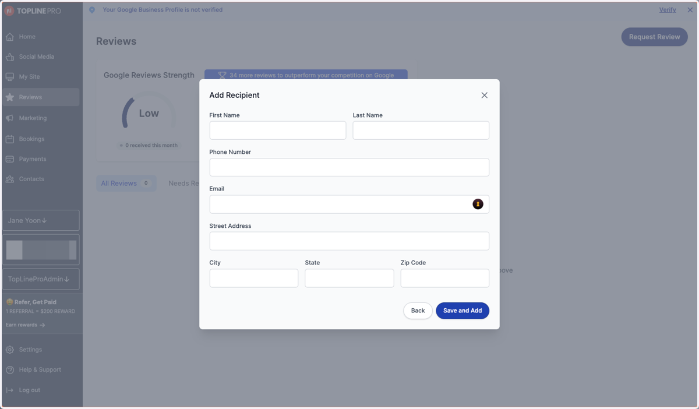Click the Earn rewards link
Viewport: 699px width, 409px height.
(25, 325)
